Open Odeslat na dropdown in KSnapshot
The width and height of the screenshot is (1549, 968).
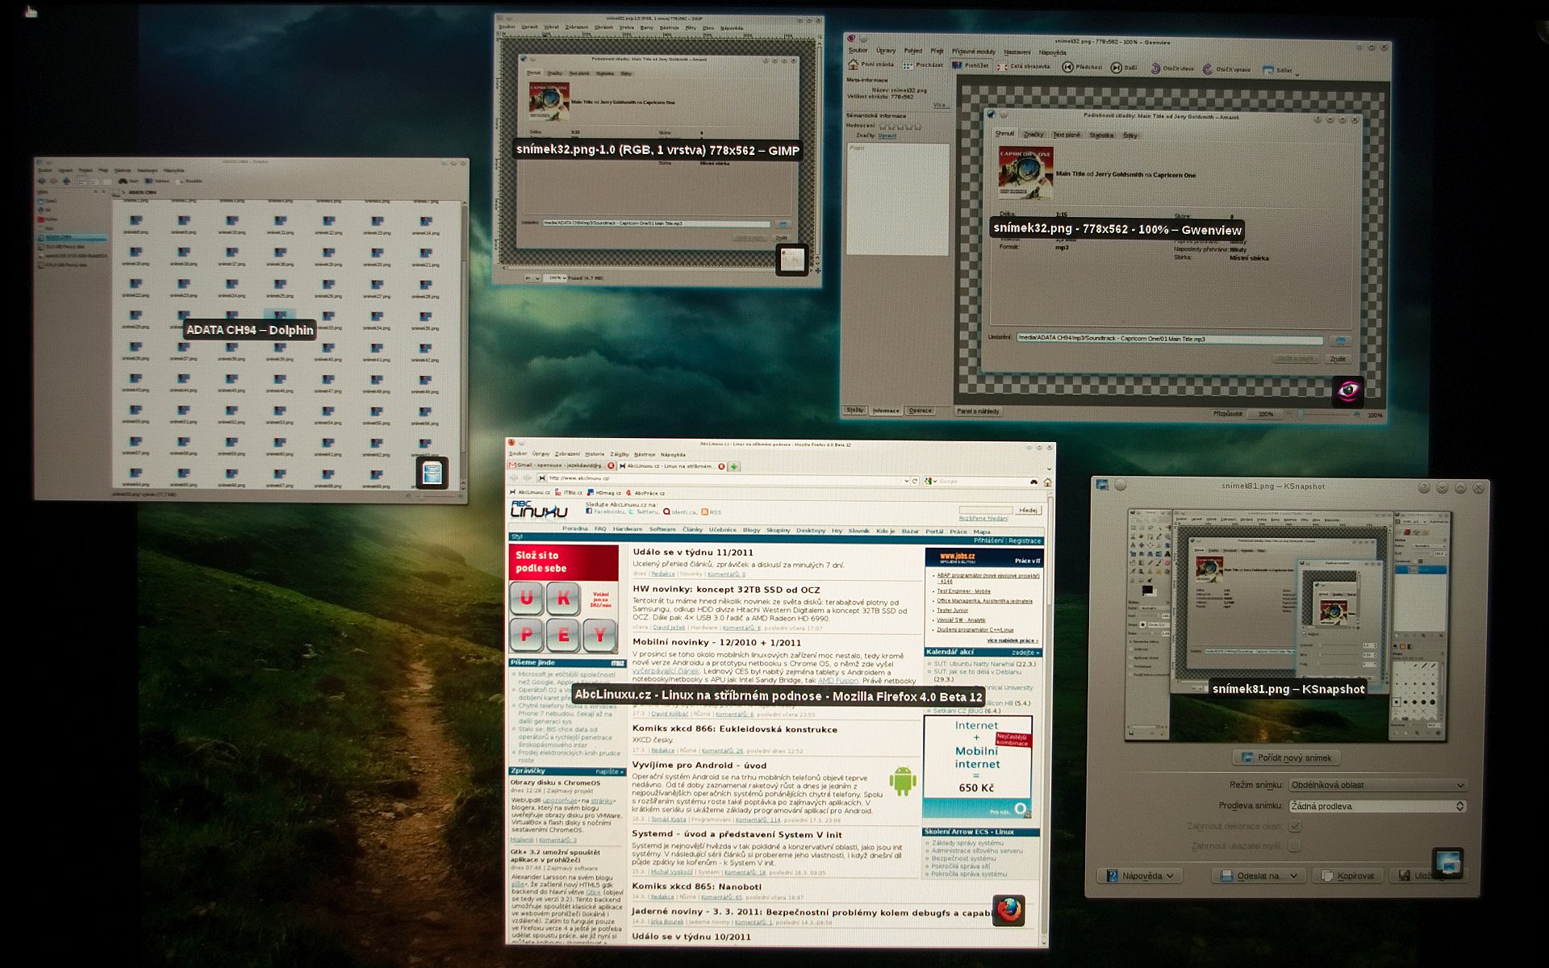coord(1259,875)
